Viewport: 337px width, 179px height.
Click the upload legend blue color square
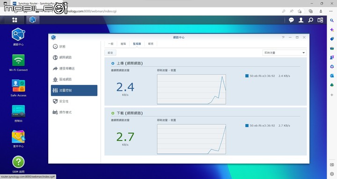(x=247, y=76)
